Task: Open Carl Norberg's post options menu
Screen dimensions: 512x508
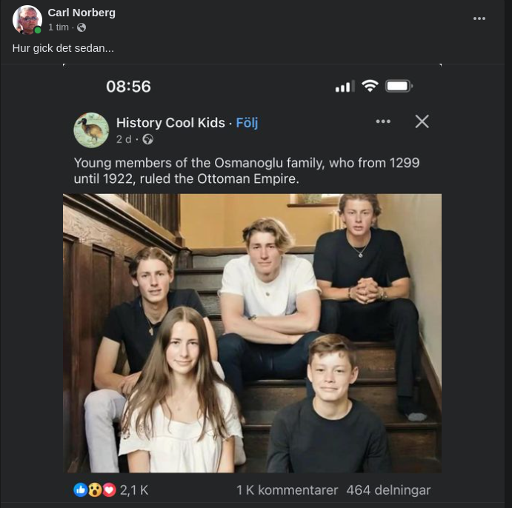Action: (479, 19)
